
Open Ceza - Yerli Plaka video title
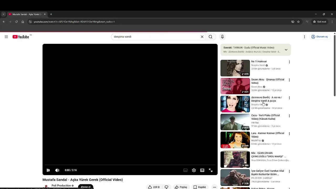point(265,117)
